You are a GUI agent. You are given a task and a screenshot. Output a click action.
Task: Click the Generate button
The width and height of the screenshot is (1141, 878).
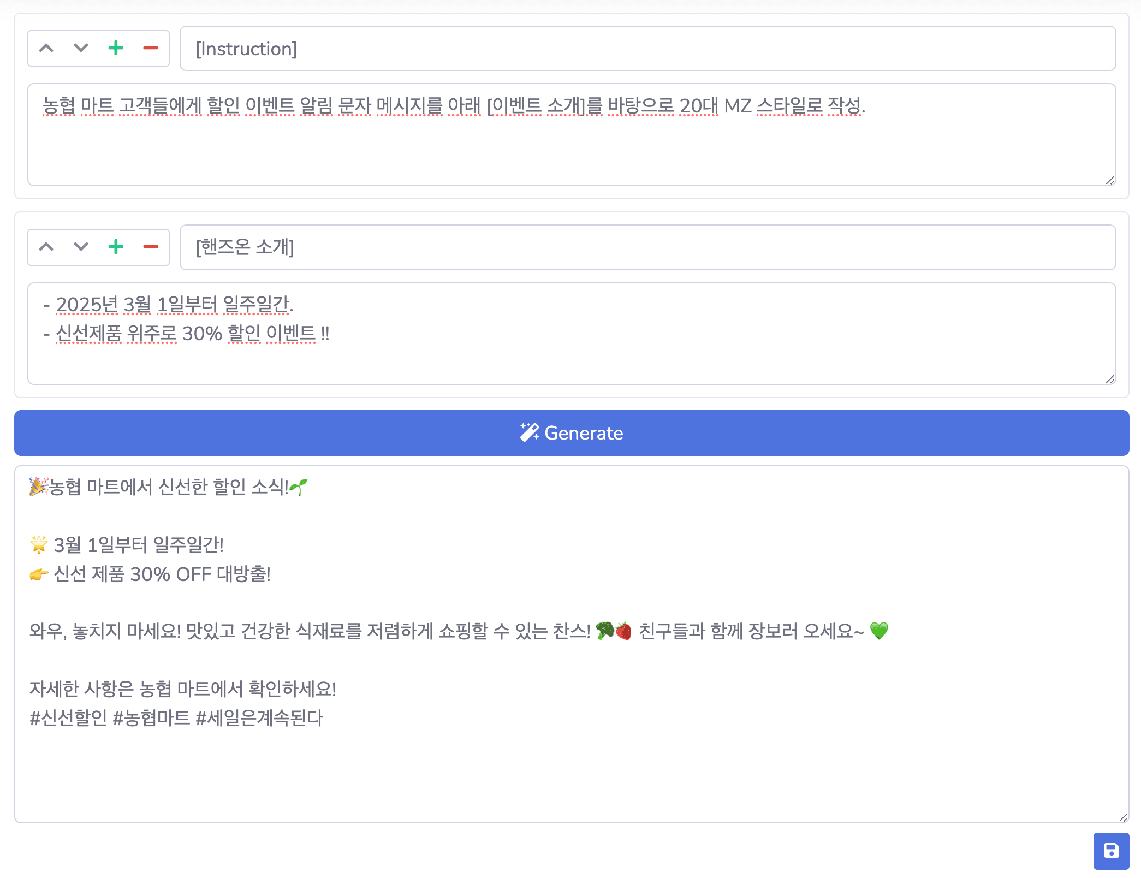click(572, 433)
